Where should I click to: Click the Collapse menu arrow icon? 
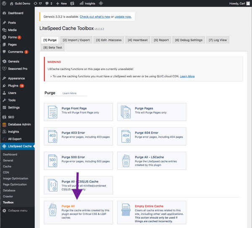pos(4,211)
